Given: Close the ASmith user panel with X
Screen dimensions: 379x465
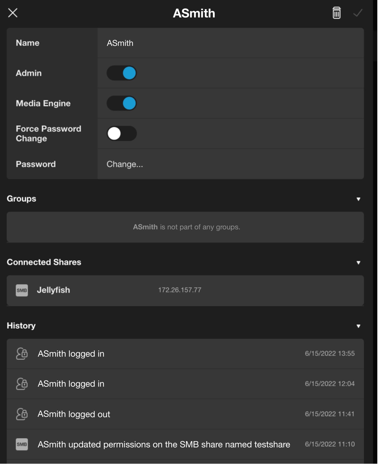Looking at the screenshot, I should pyautogui.click(x=13, y=13).
